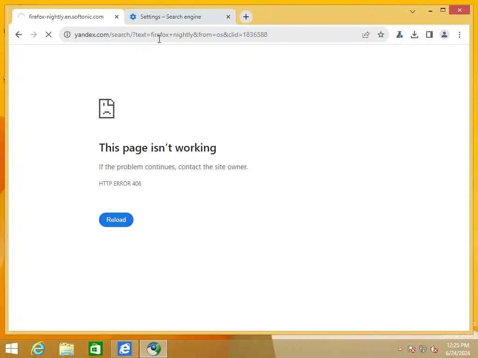Open the muted volume tray icon
This screenshot has width=478, height=358.
pyautogui.click(x=434, y=349)
